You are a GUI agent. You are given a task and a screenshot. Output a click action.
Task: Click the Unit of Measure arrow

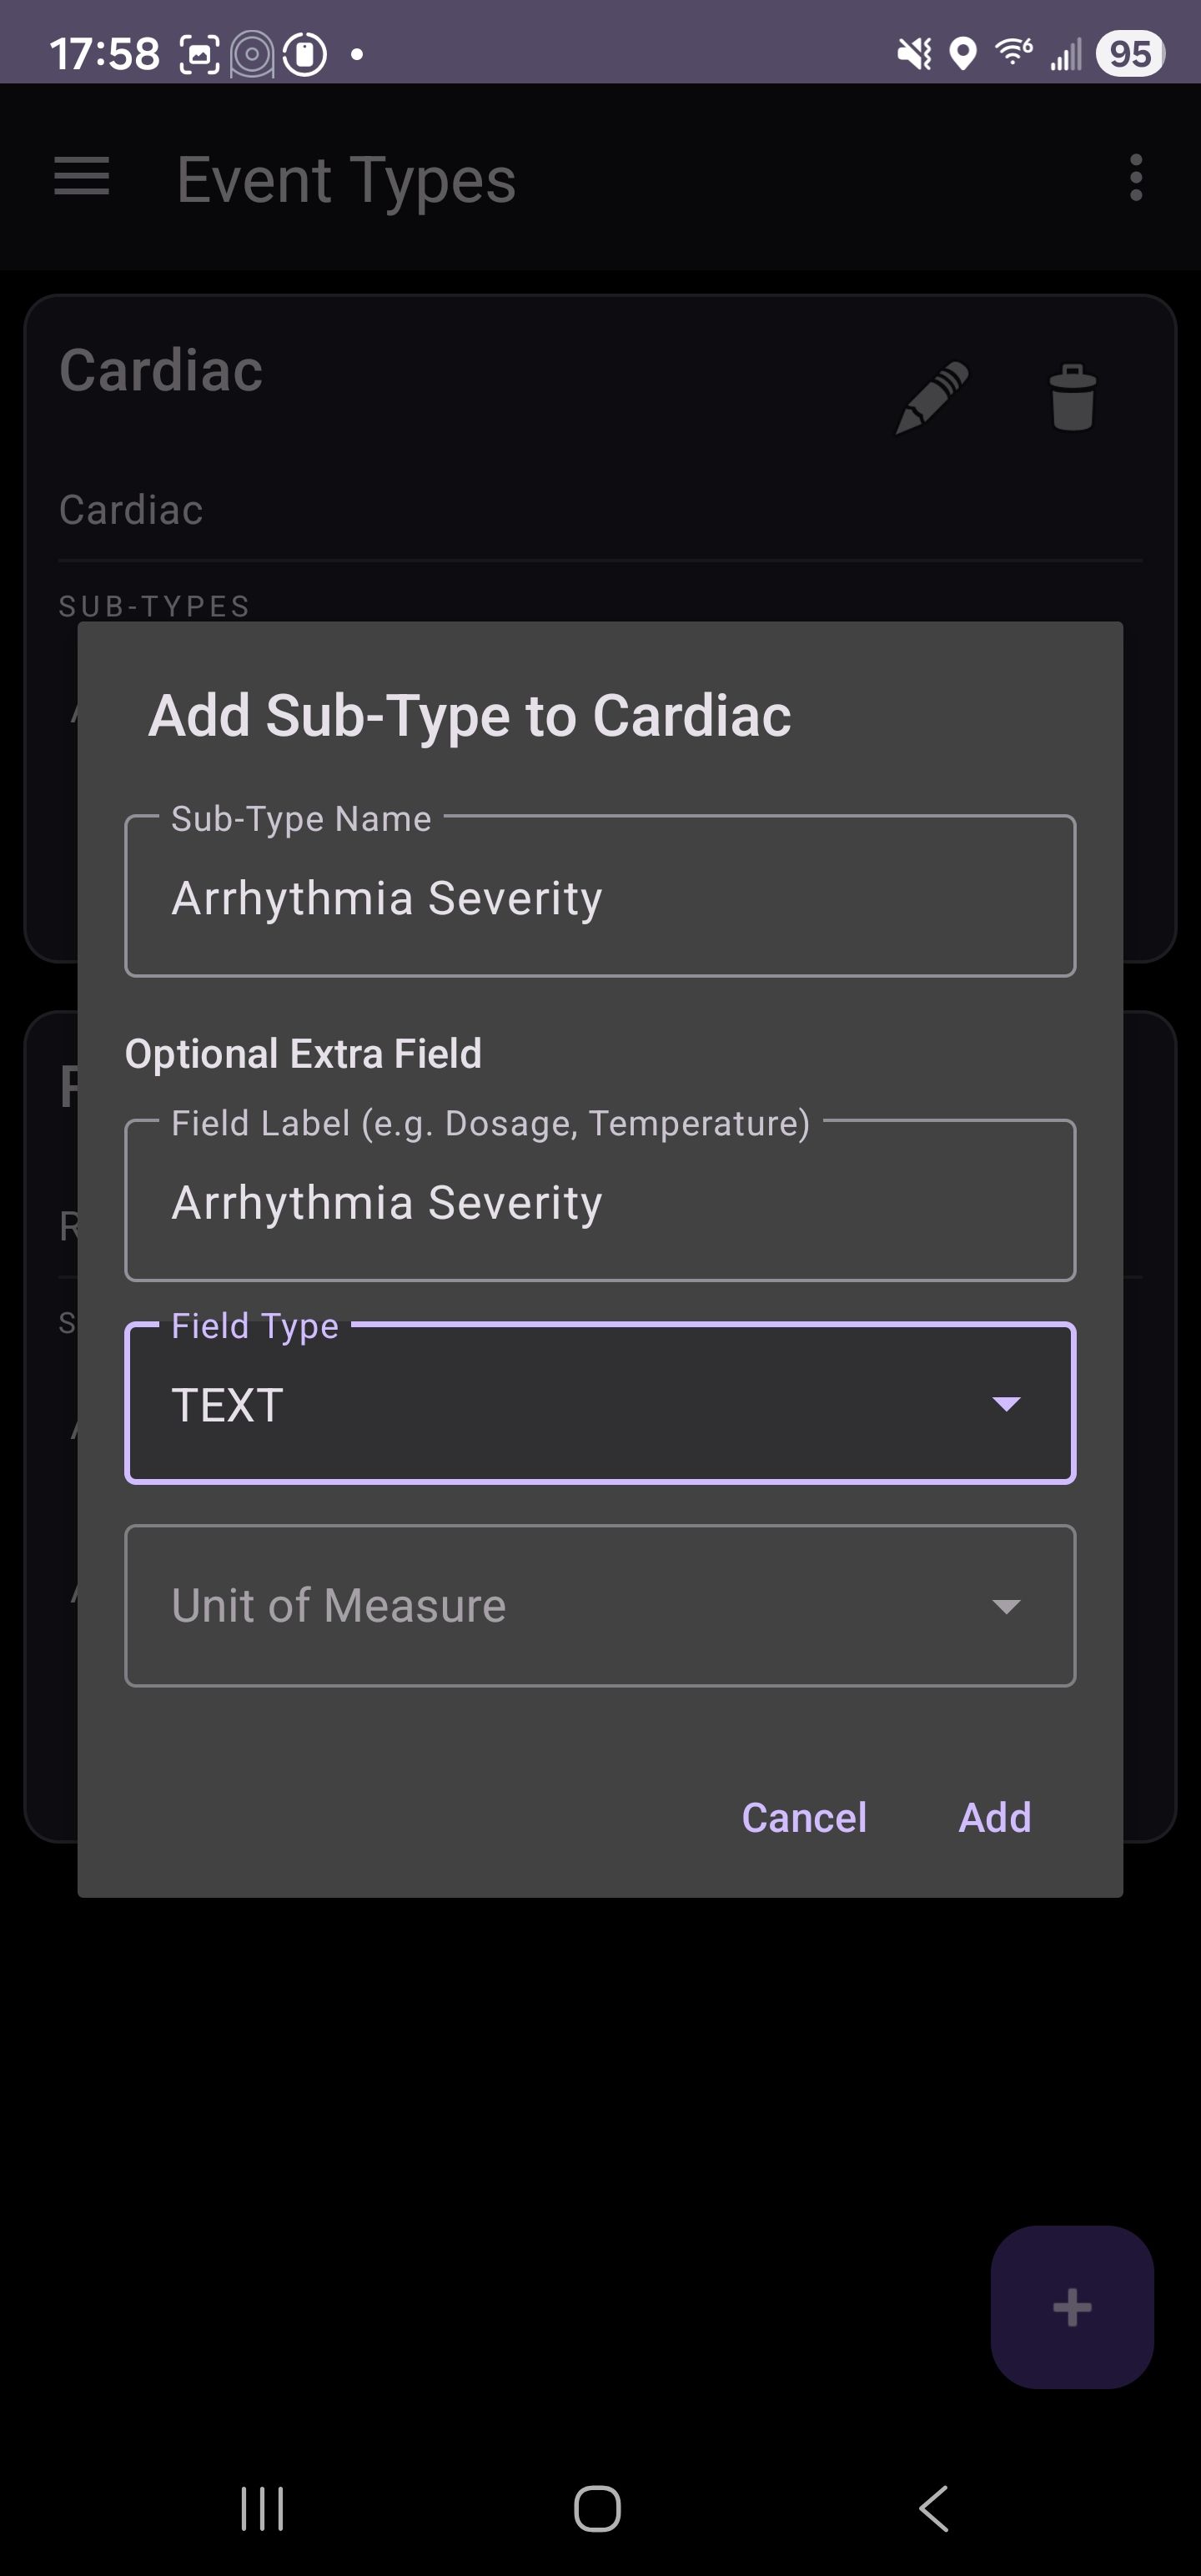1006,1607
